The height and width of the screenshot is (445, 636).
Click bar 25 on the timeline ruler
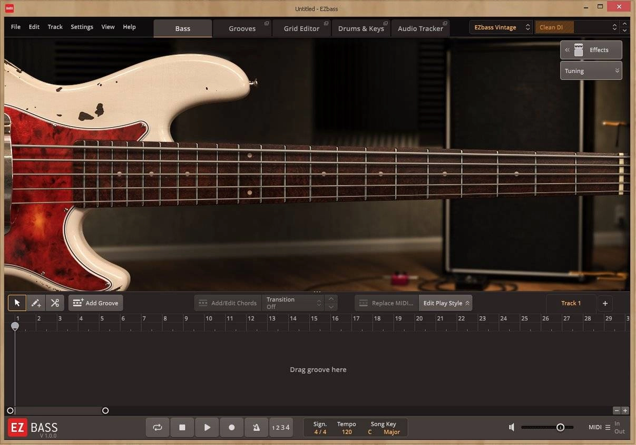click(x=524, y=318)
